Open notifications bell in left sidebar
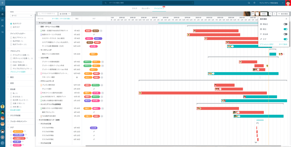 pyautogui.click(x=2, y=9)
